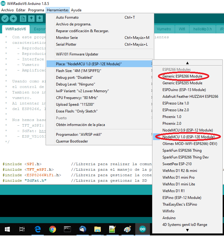
Task: Choose 4D Systems gen4 IoD Range board
Action: pos(187,225)
